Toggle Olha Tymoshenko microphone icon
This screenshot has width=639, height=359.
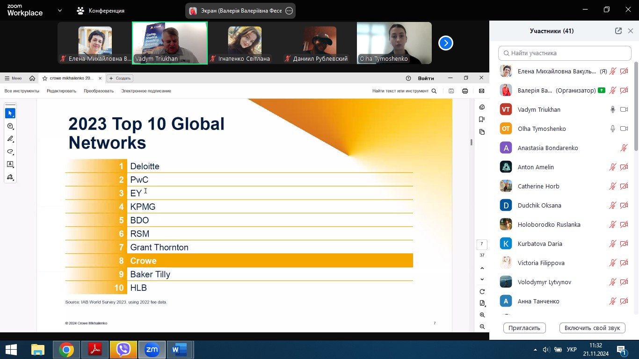[x=613, y=129]
